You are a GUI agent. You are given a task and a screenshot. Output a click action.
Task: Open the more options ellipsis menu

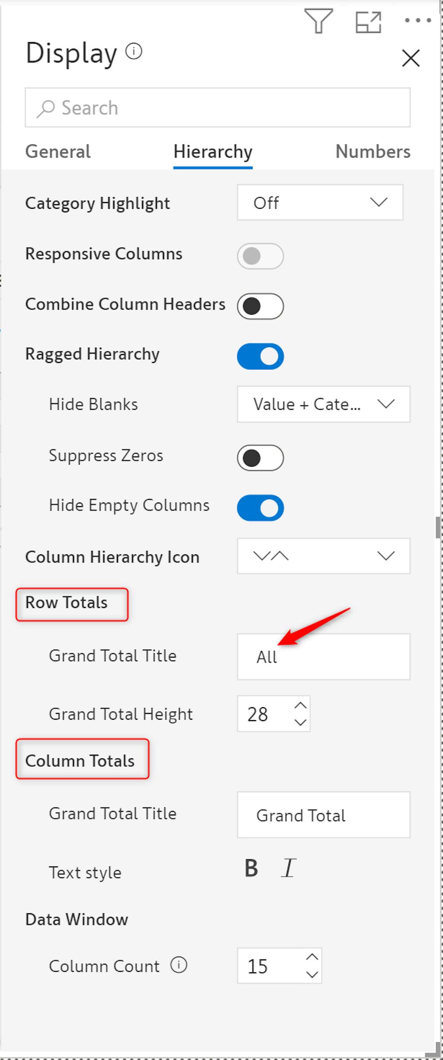pos(418,20)
